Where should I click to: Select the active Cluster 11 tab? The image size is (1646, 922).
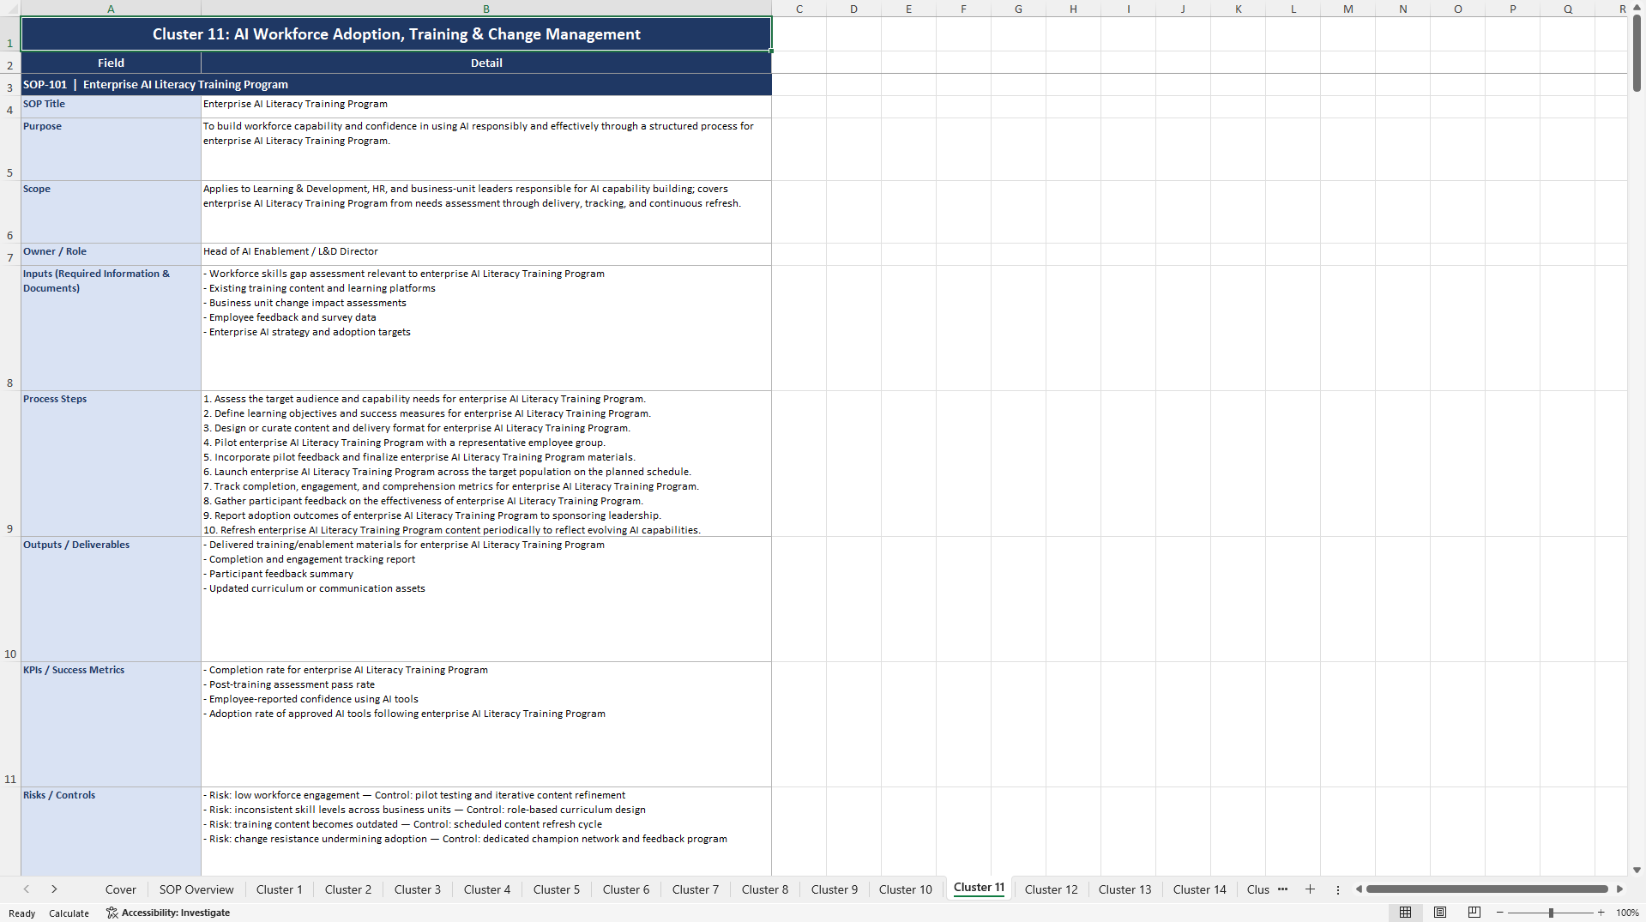click(x=979, y=888)
